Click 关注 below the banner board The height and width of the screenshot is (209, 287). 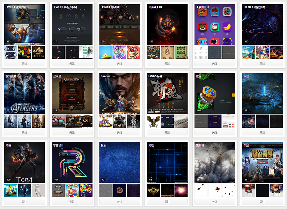point(120,132)
